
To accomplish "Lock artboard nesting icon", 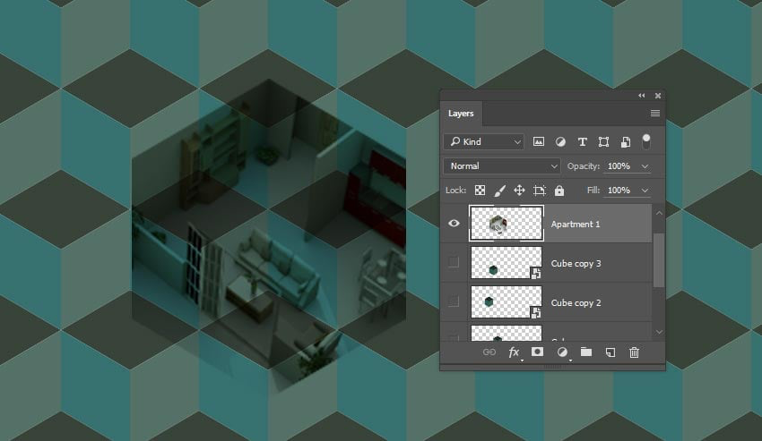I will [540, 191].
